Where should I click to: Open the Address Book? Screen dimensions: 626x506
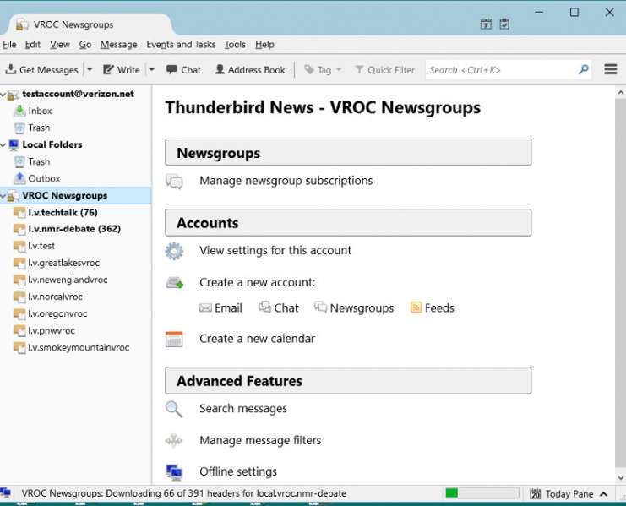(250, 70)
